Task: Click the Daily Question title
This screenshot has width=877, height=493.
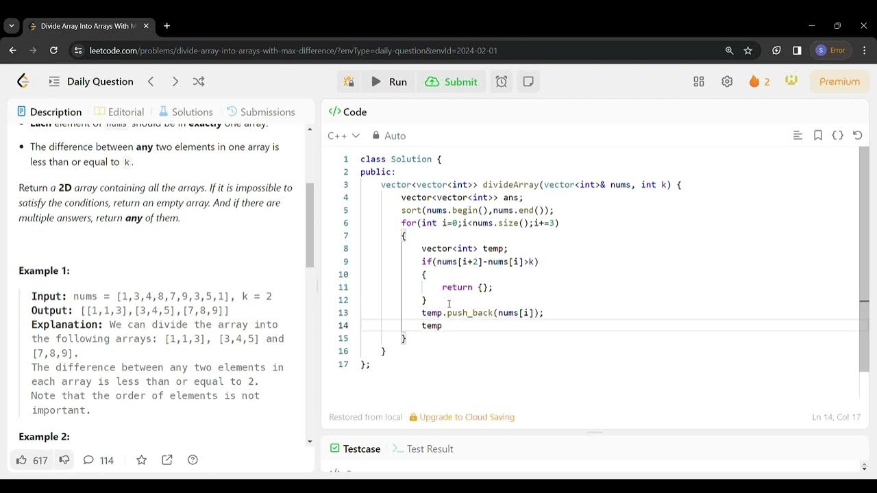Action: coord(100,81)
